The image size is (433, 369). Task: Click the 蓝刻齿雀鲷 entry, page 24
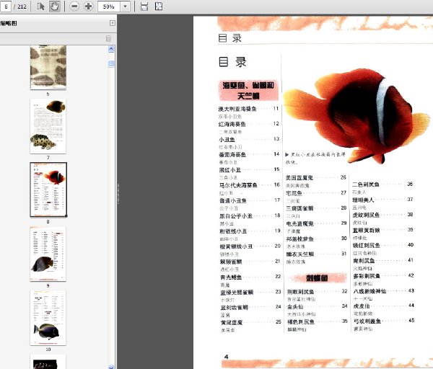coord(250,307)
